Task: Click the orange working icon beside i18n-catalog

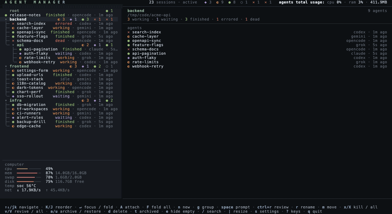Action: click(13, 84)
